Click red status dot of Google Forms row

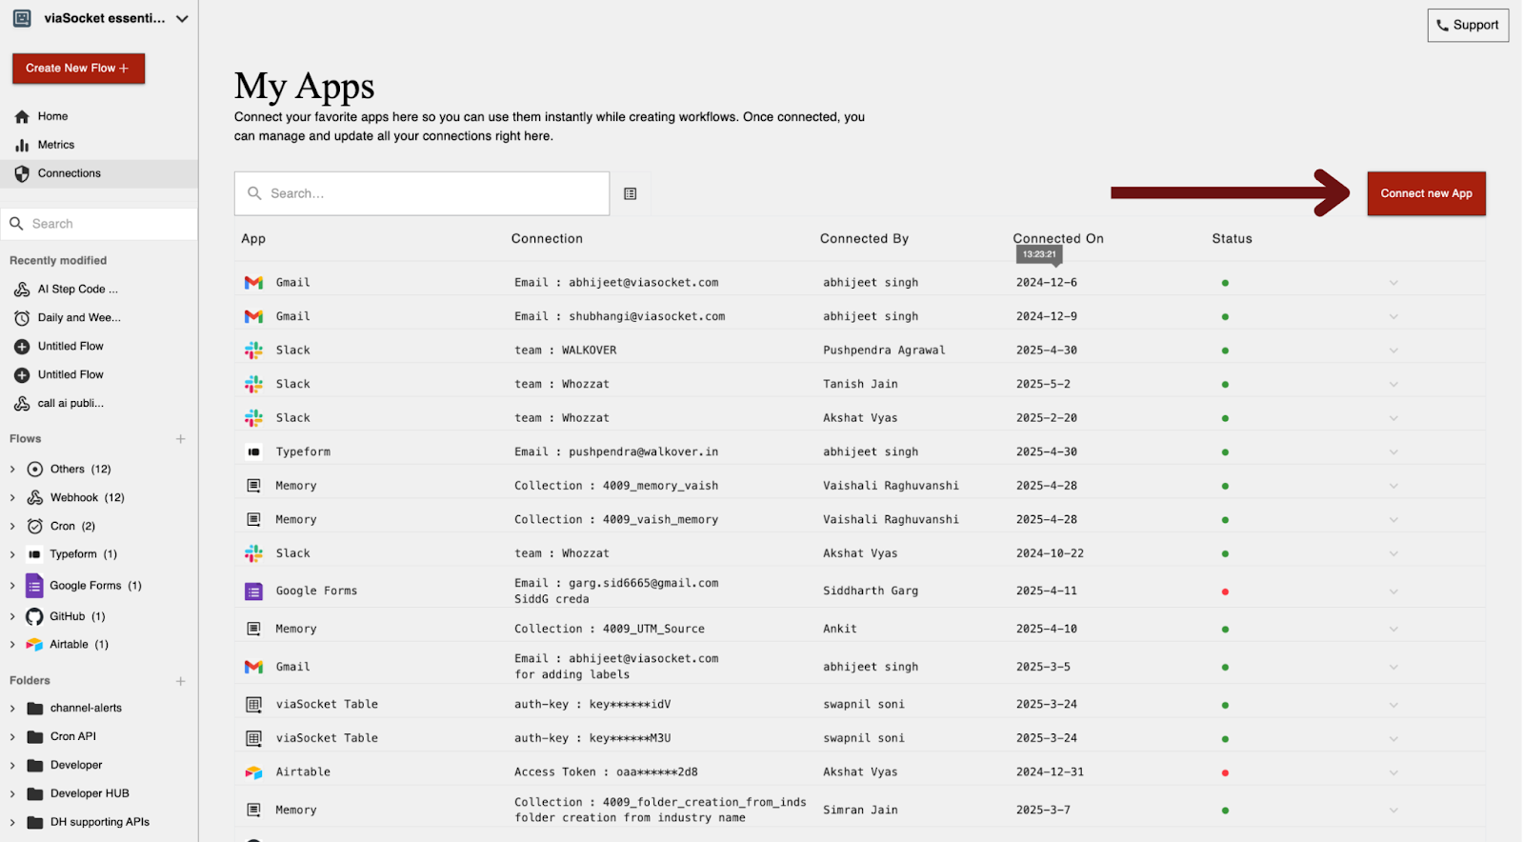click(x=1225, y=591)
